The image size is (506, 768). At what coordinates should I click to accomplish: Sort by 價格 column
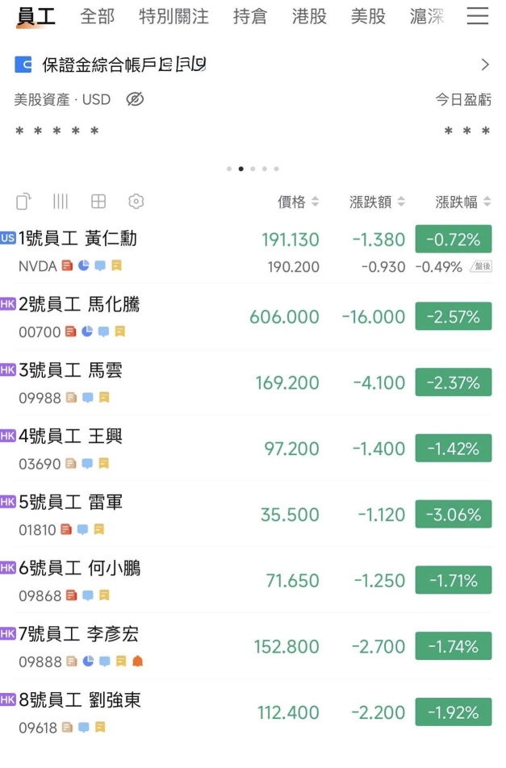pyautogui.click(x=299, y=202)
